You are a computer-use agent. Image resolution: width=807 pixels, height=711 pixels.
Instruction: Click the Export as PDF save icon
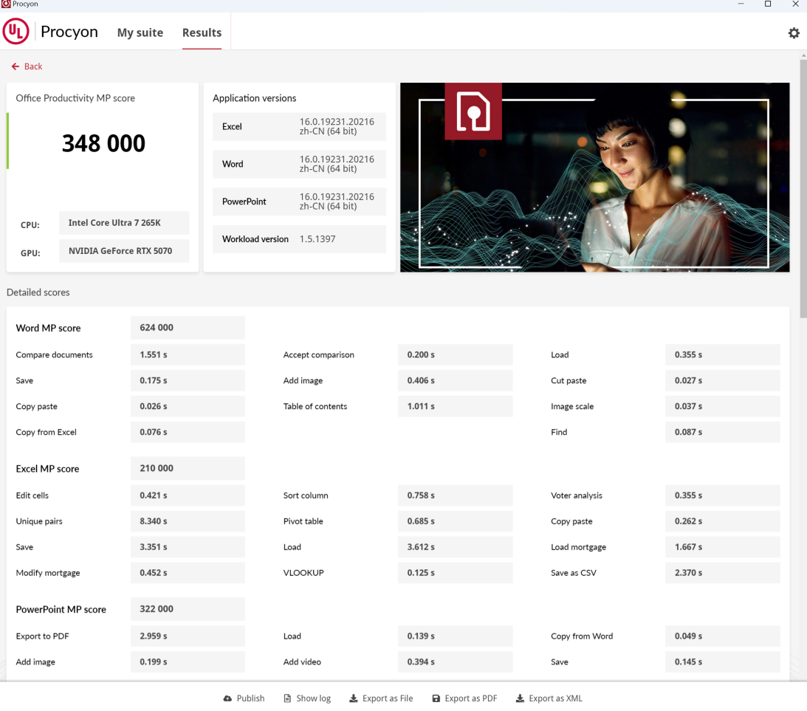(x=436, y=698)
